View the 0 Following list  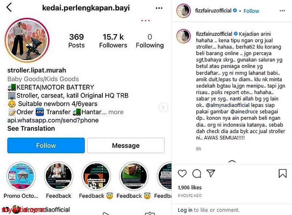[x=150, y=41]
